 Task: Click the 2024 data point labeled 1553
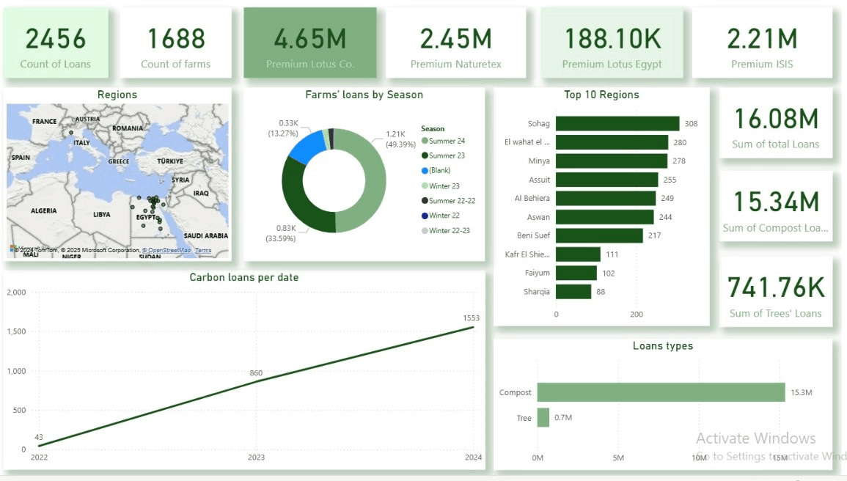coord(474,327)
